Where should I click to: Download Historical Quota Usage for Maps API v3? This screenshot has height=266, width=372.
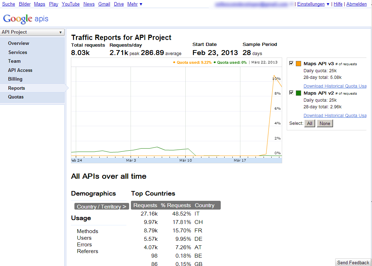pyautogui.click(x=335, y=86)
